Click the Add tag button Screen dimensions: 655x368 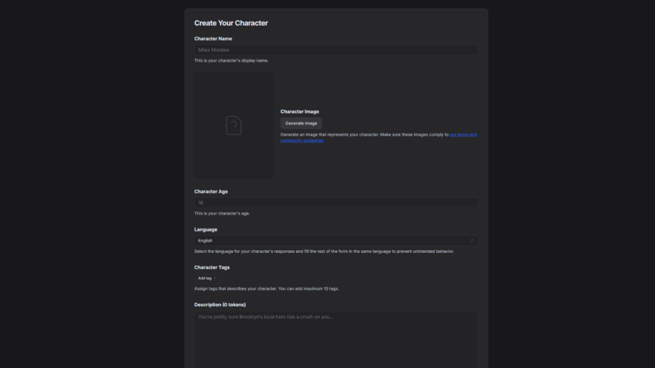point(207,279)
